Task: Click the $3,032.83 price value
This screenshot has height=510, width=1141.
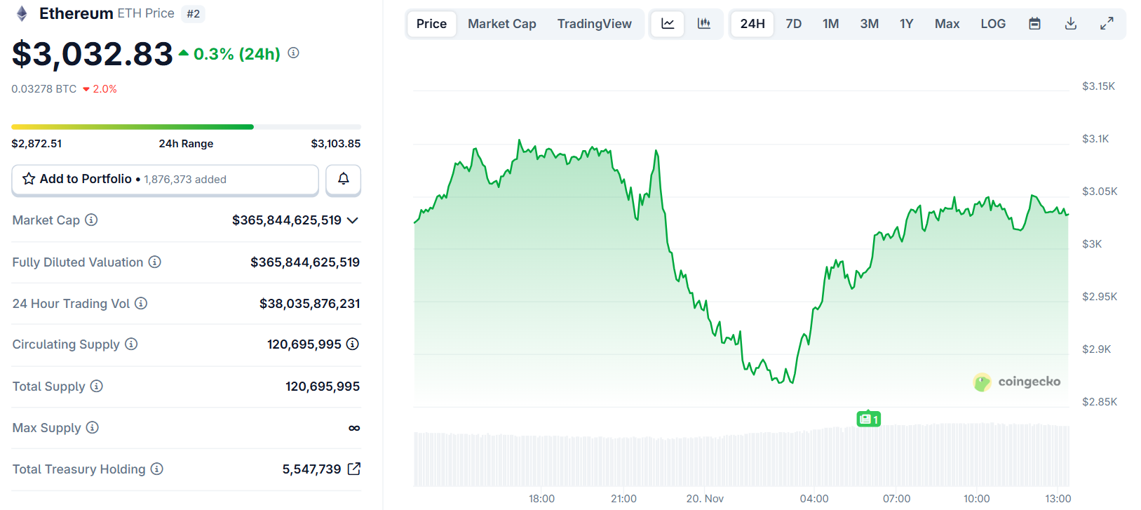Action: point(93,54)
